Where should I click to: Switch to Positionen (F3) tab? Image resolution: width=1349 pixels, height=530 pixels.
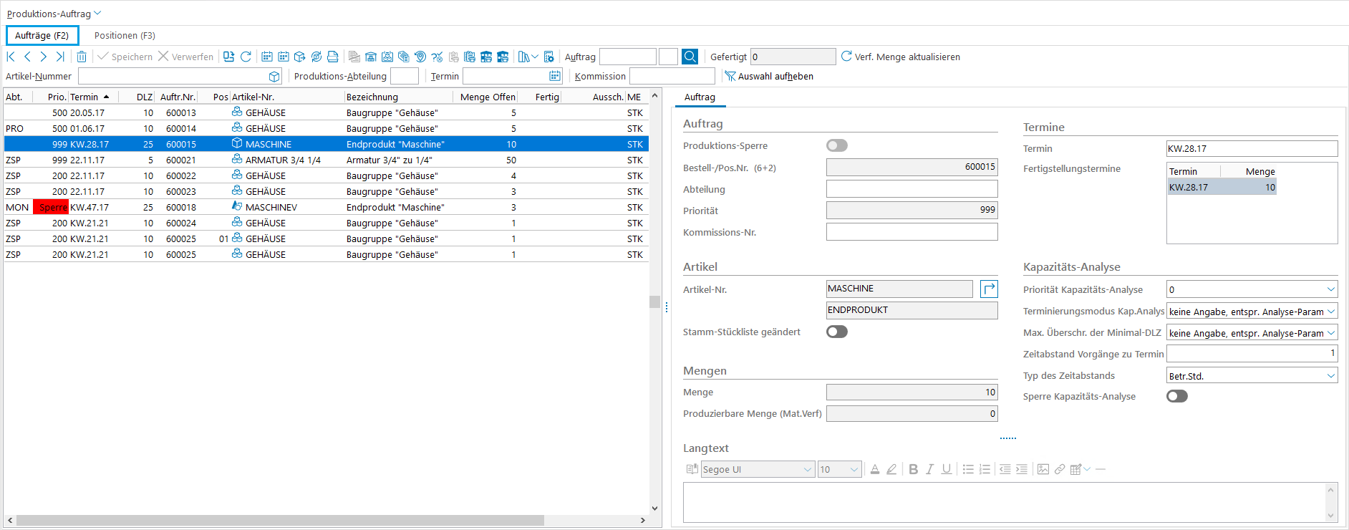coord(125,35)
